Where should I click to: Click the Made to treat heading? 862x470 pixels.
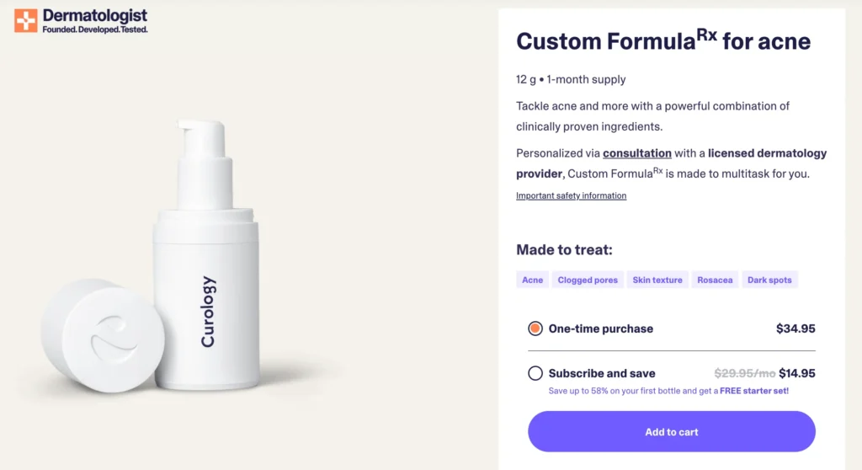[x=564, y=249]
